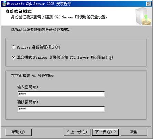Click the description text about 安全设置
Viewport: 153px width, 139px height.
[x=59, y=17]
